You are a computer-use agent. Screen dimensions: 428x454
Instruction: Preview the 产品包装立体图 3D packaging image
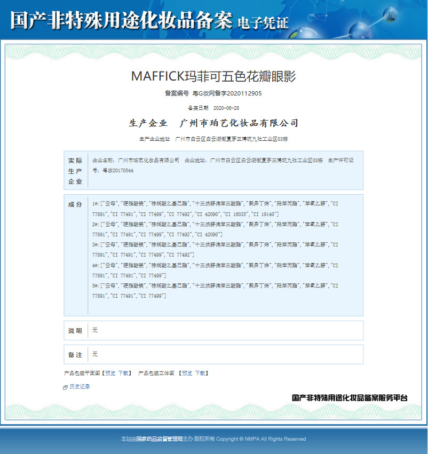(x=187, y=373)
